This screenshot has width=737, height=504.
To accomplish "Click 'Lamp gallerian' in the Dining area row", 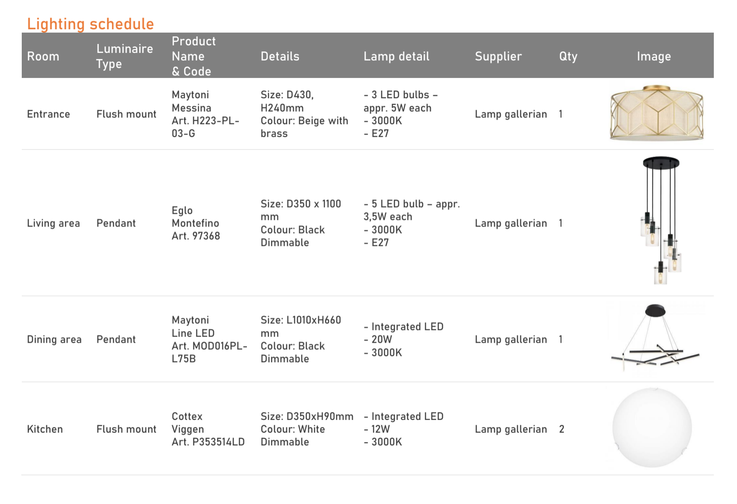I will pyautogui.click(x=511, y=339).
